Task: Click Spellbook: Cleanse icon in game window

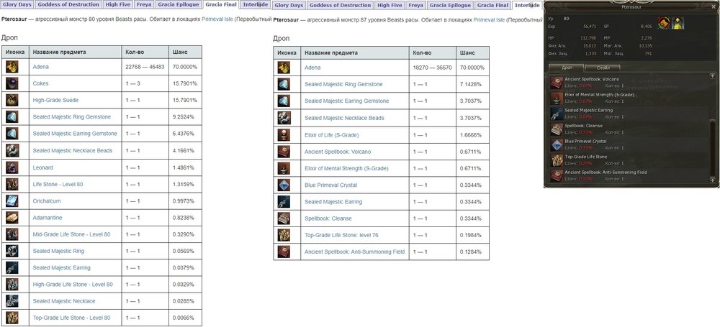Action: click(x=557, y=129)
